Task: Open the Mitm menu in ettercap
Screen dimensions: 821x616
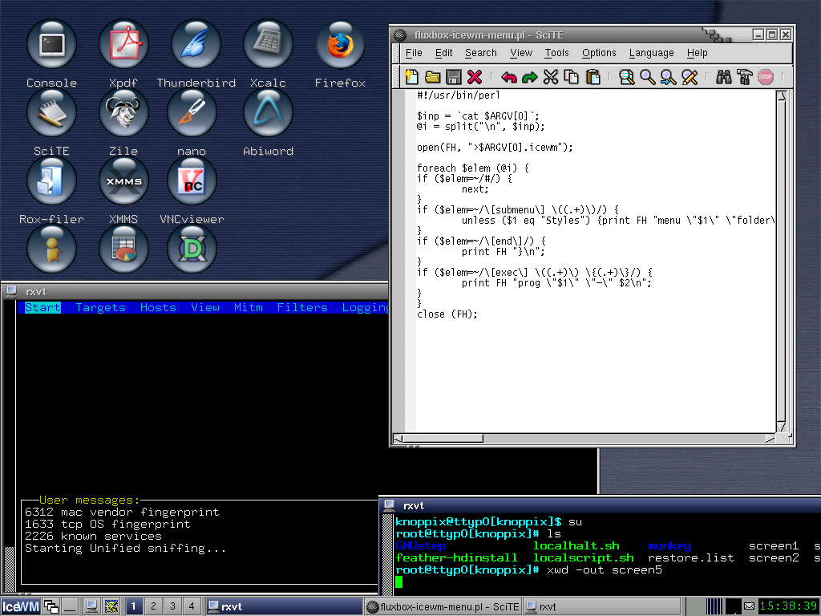Action: (249, 307)
